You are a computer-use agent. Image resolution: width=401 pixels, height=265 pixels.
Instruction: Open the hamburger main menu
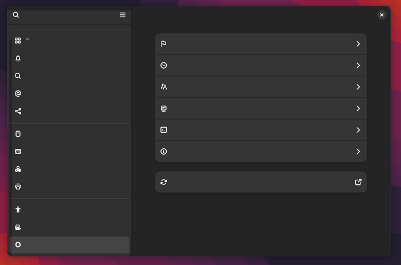123,15
